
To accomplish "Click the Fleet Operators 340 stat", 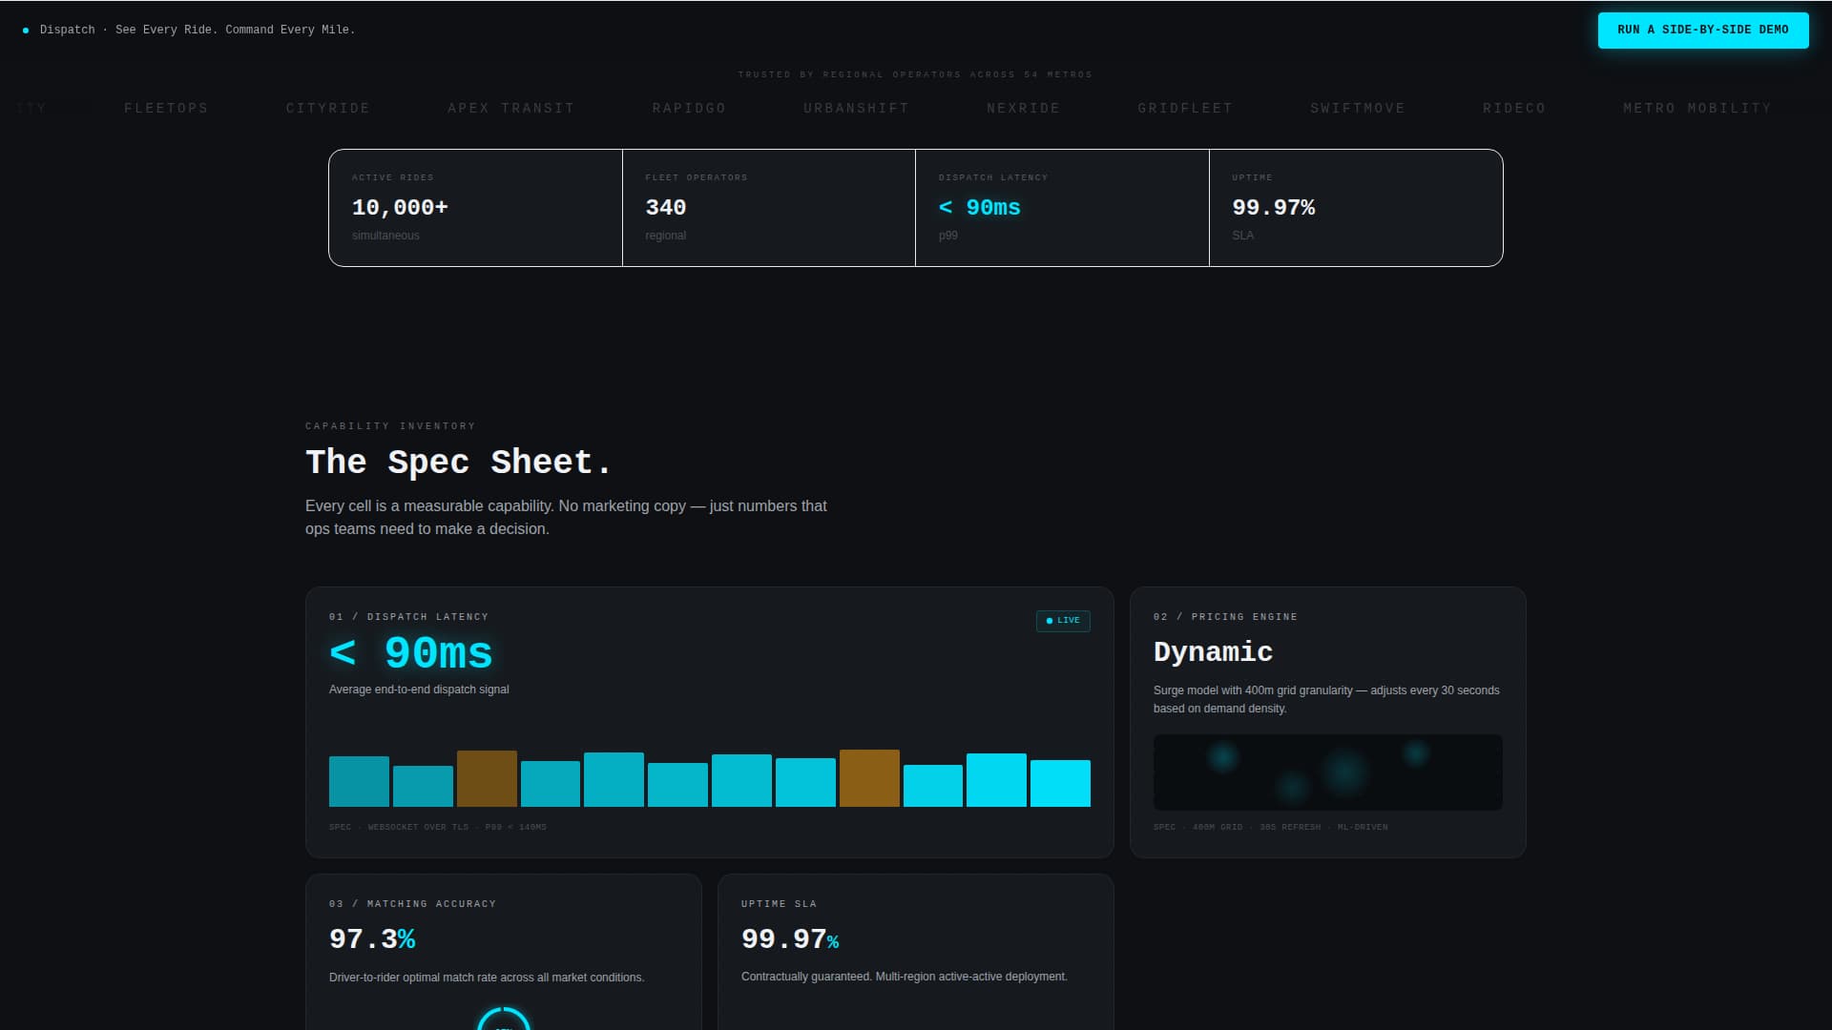I will tap(768, 208).
